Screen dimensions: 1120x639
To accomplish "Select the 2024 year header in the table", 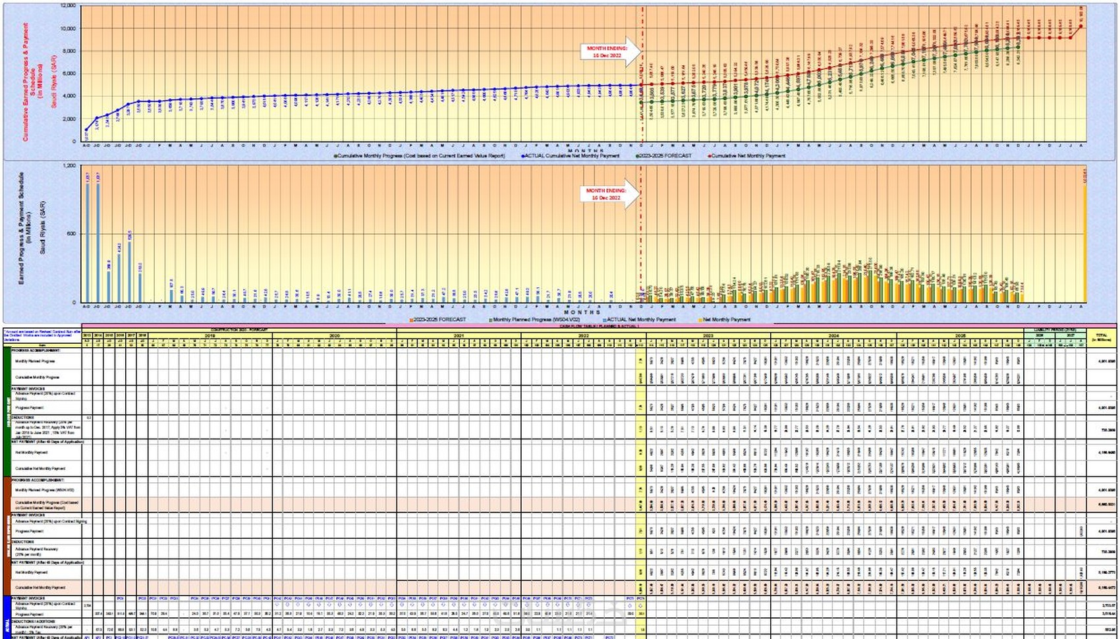I will point(833,336).
